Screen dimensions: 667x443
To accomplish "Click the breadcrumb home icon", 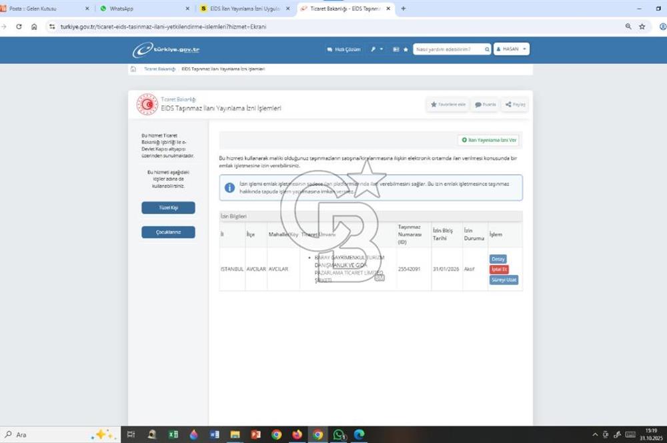I will [133, 69].
